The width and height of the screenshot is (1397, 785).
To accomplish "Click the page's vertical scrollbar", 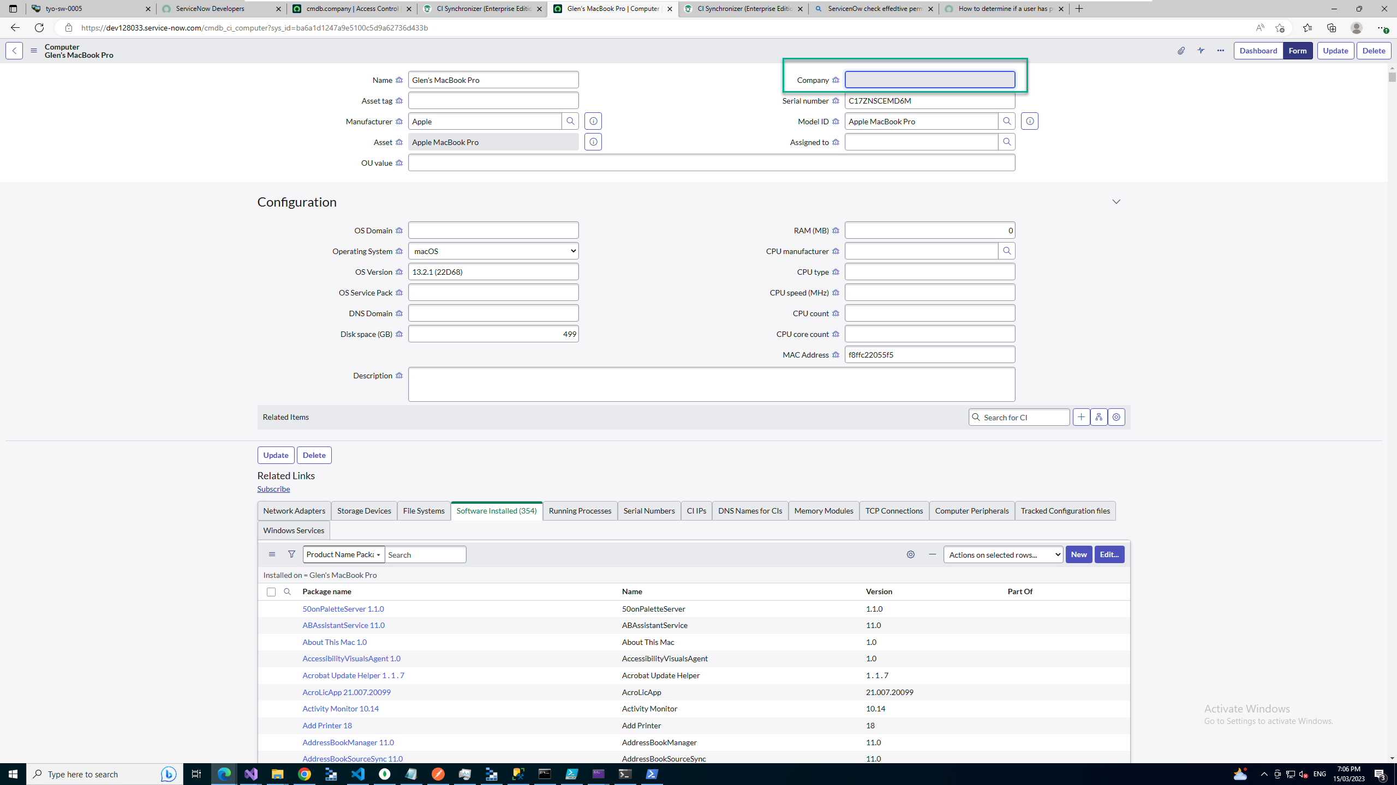I will [x=1392, y=76].
